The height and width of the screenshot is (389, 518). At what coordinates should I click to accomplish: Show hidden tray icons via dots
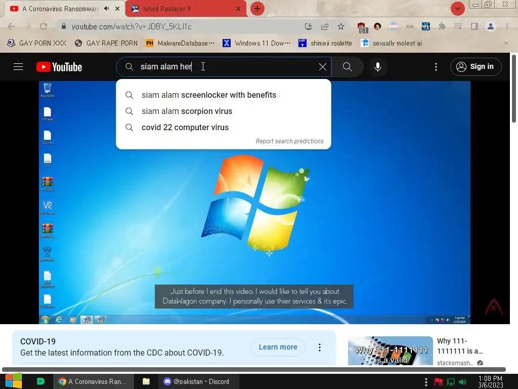[426, 382]
